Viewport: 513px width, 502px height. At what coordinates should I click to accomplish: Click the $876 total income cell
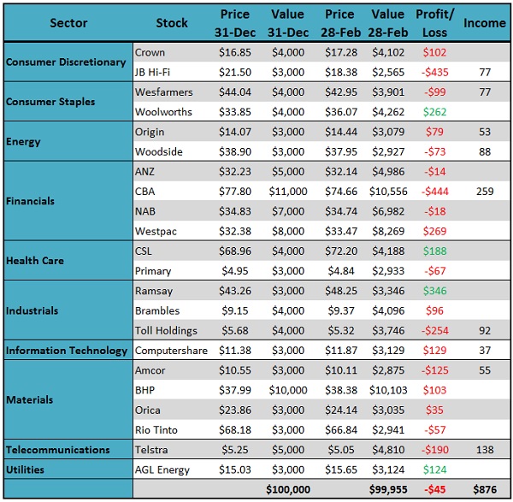pyautogui.click(x=484, y=489)
